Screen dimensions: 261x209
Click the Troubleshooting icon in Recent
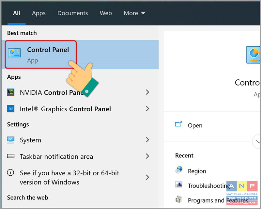[x=178, y=185]
